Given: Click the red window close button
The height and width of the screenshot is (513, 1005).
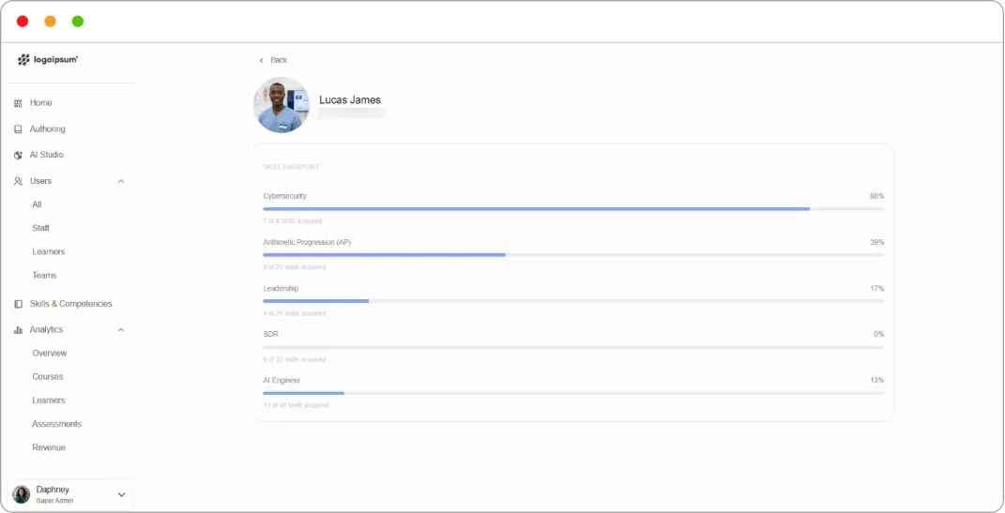Looking at the screenshot, I should pyautogui.click(x=23, y=22).
